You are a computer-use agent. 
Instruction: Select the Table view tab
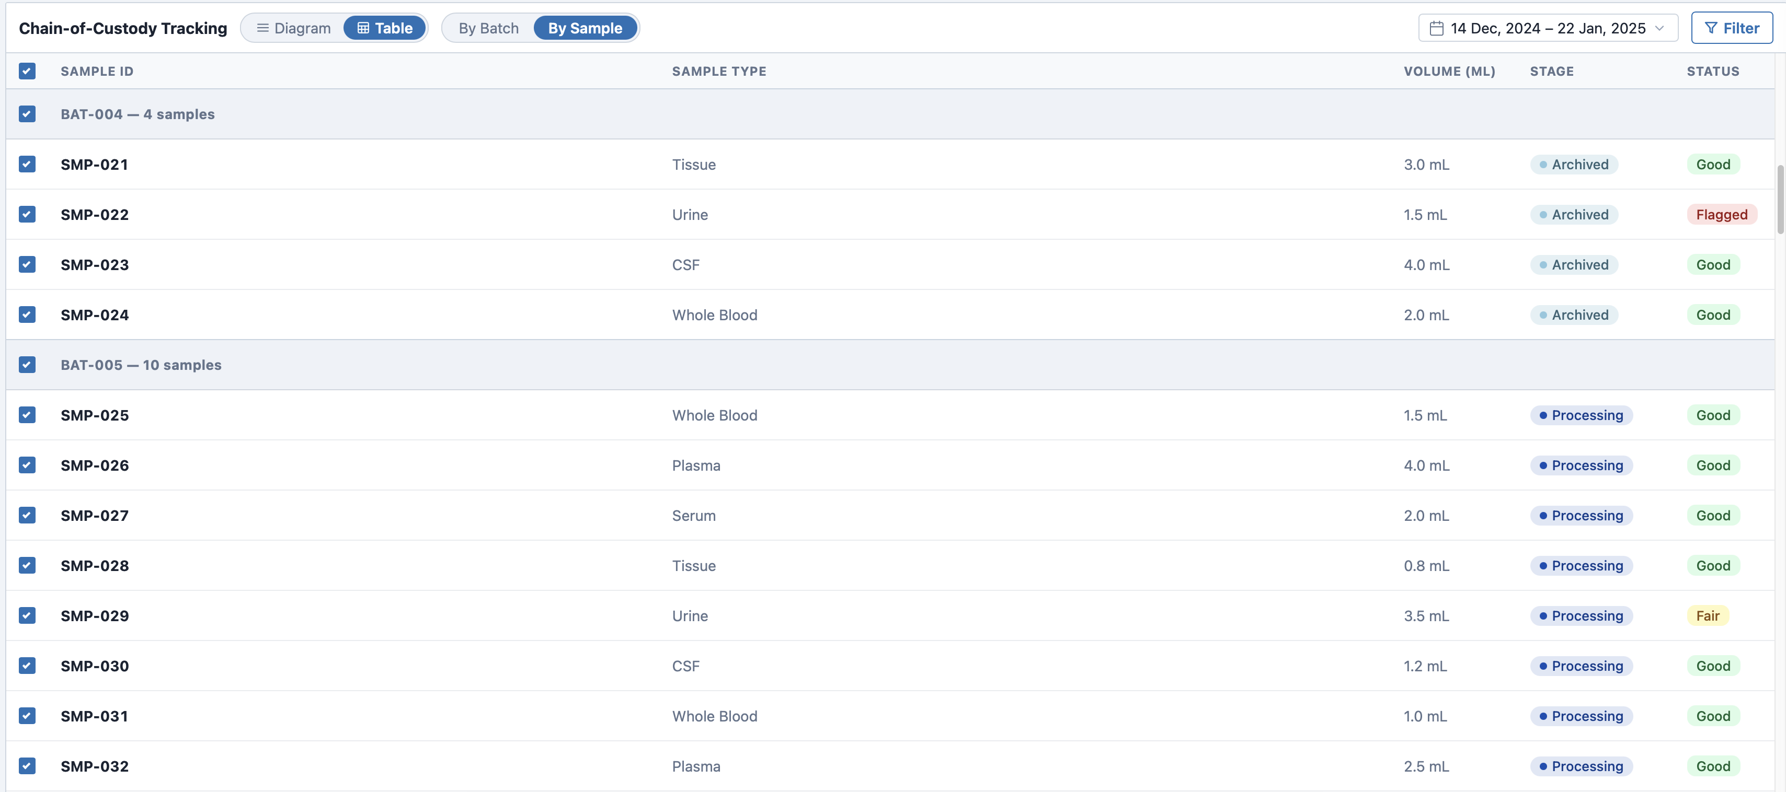pos(385,28)
